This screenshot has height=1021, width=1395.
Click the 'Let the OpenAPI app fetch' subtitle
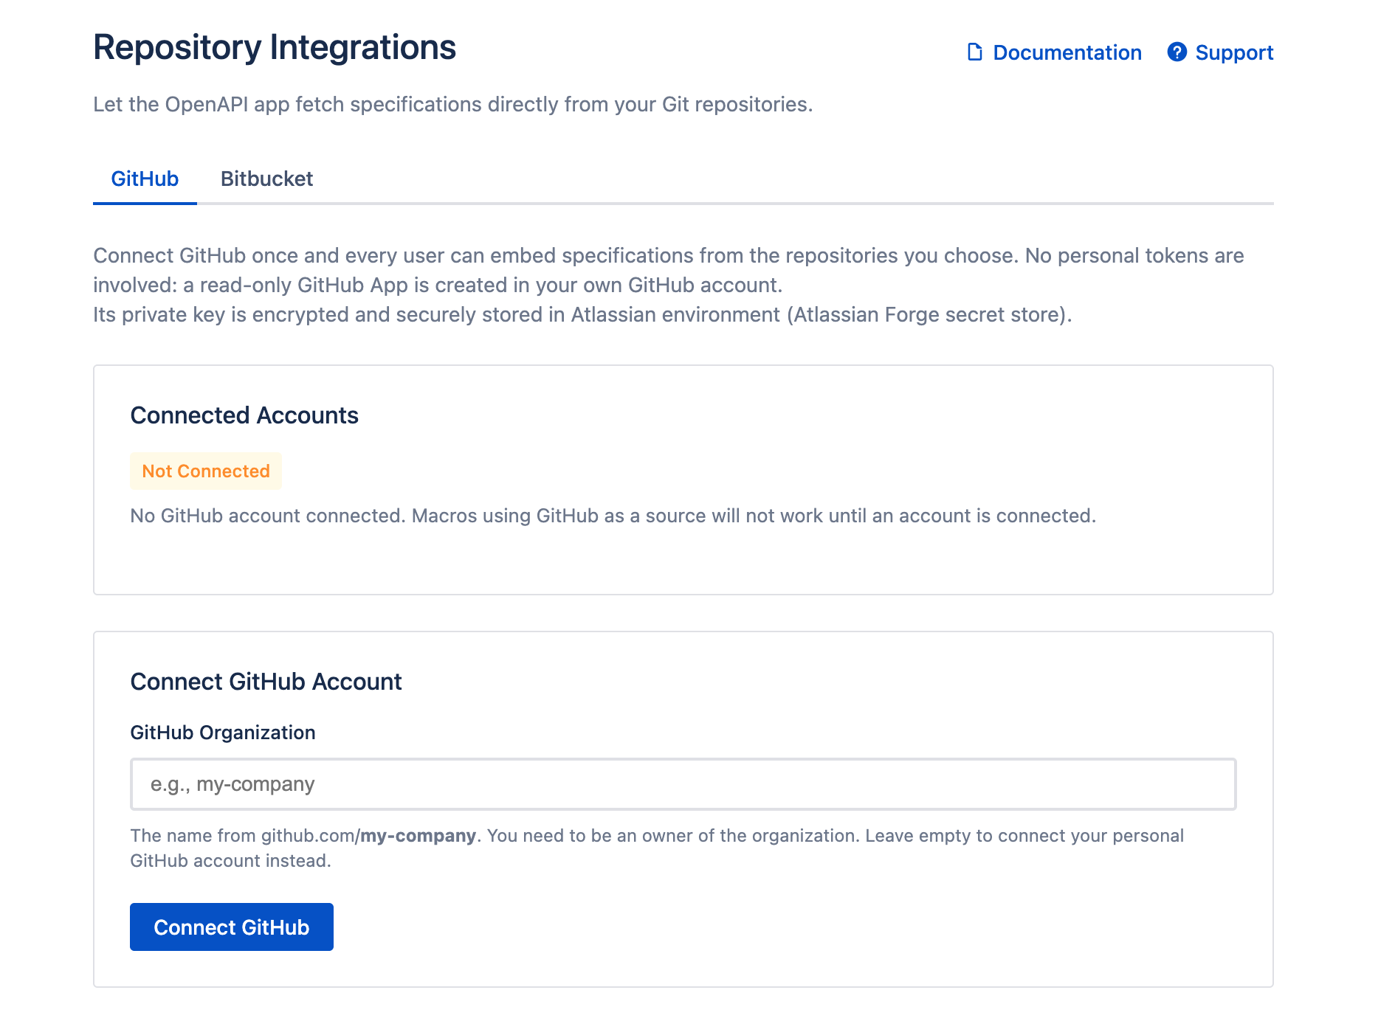click(453, 105)
